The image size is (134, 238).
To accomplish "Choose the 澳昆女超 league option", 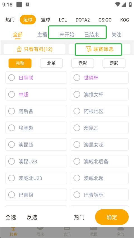I will coord(100,145).
